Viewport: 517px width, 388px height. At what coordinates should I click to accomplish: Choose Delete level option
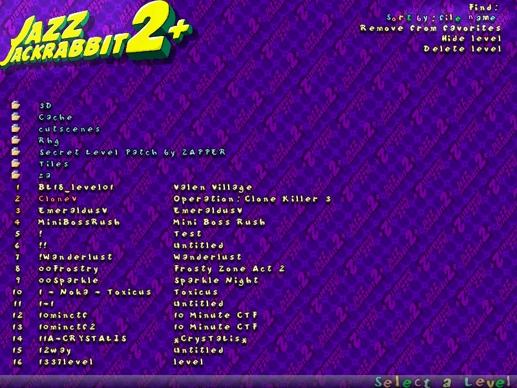pos(462,49)
